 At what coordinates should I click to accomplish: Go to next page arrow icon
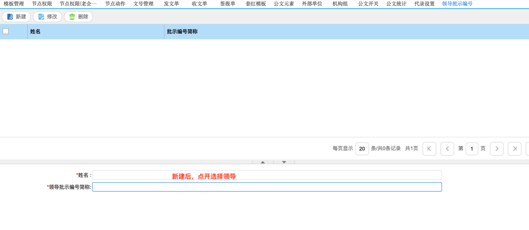pyautogui.click(x=496, y=149)
